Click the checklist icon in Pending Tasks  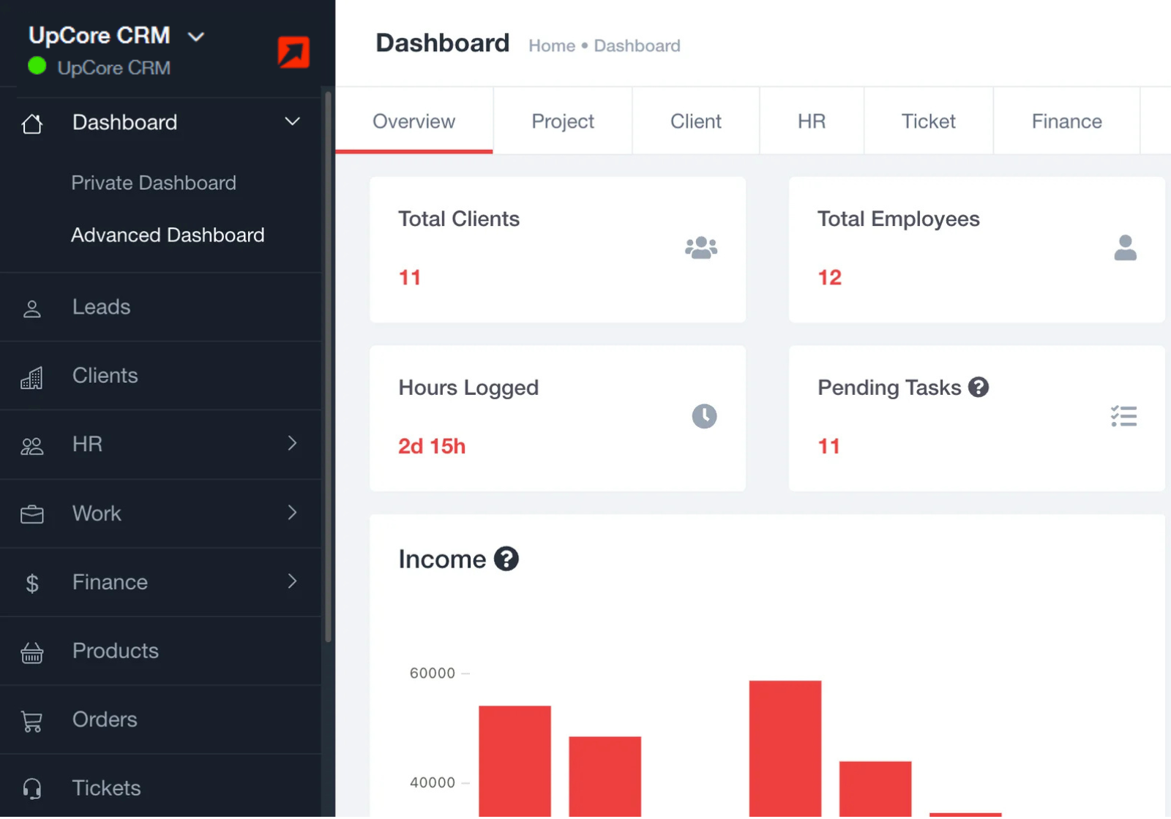pyautogui.click(x=1123, y=416)
